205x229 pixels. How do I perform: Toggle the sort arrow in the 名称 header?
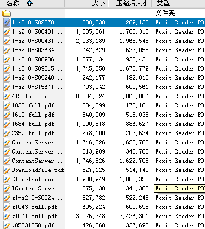tap(29, 3)
